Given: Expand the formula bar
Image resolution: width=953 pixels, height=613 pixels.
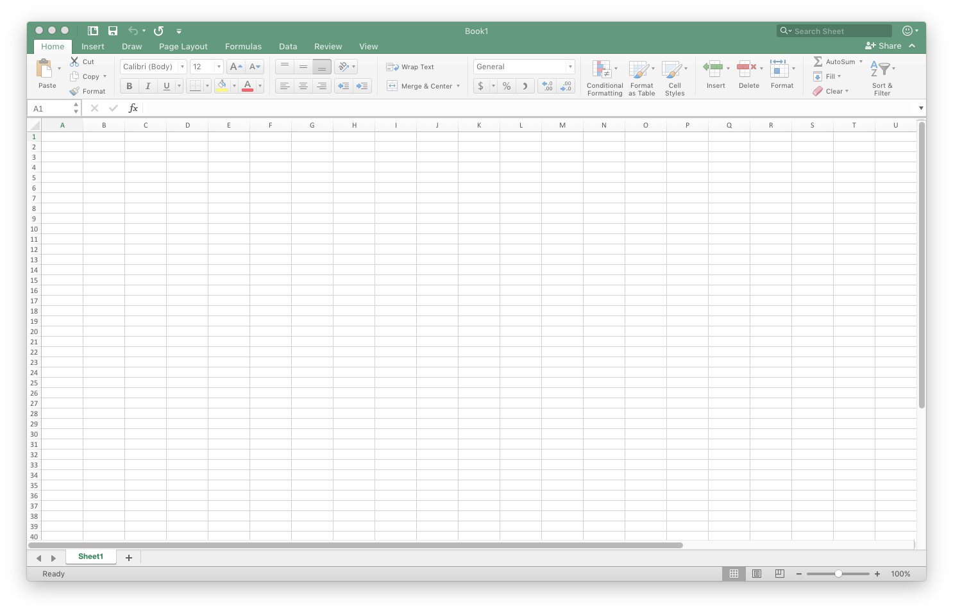Looking at the screenshot, I should (921, 108).
